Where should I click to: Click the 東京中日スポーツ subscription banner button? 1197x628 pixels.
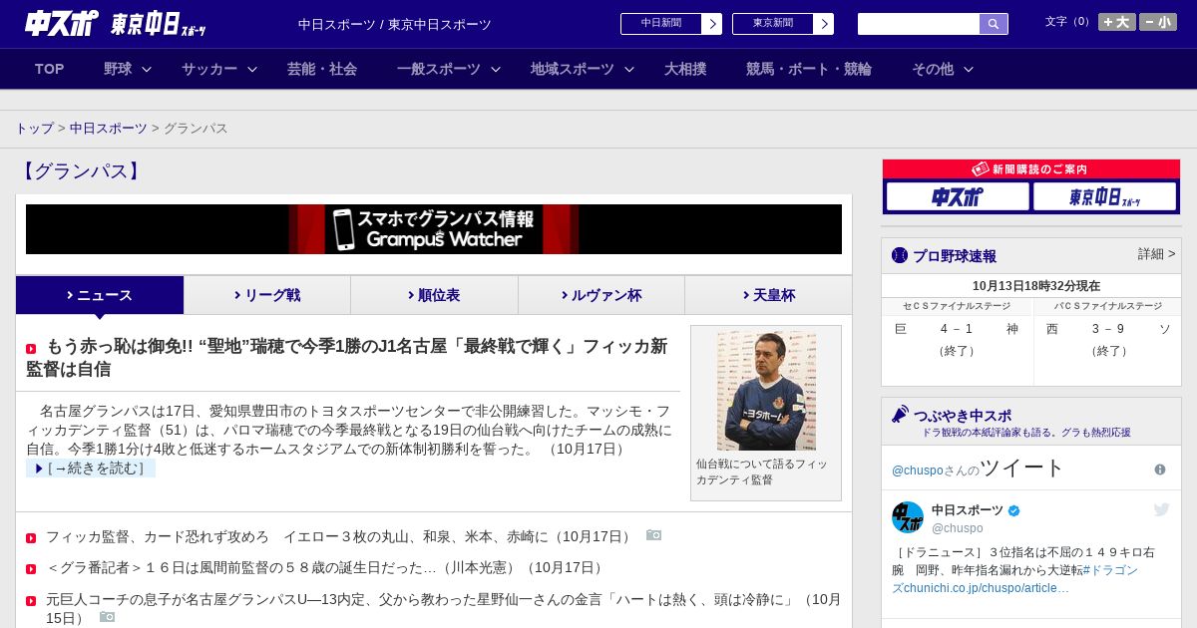tap(1104, 196)
